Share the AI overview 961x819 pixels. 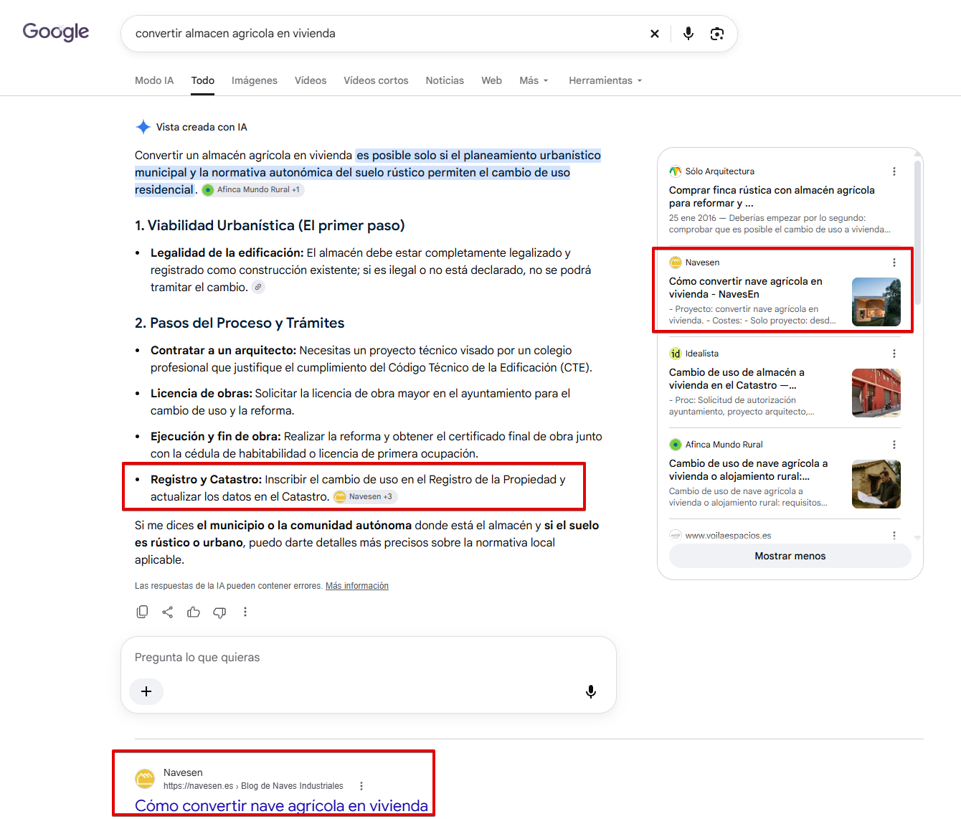[168, 612]
